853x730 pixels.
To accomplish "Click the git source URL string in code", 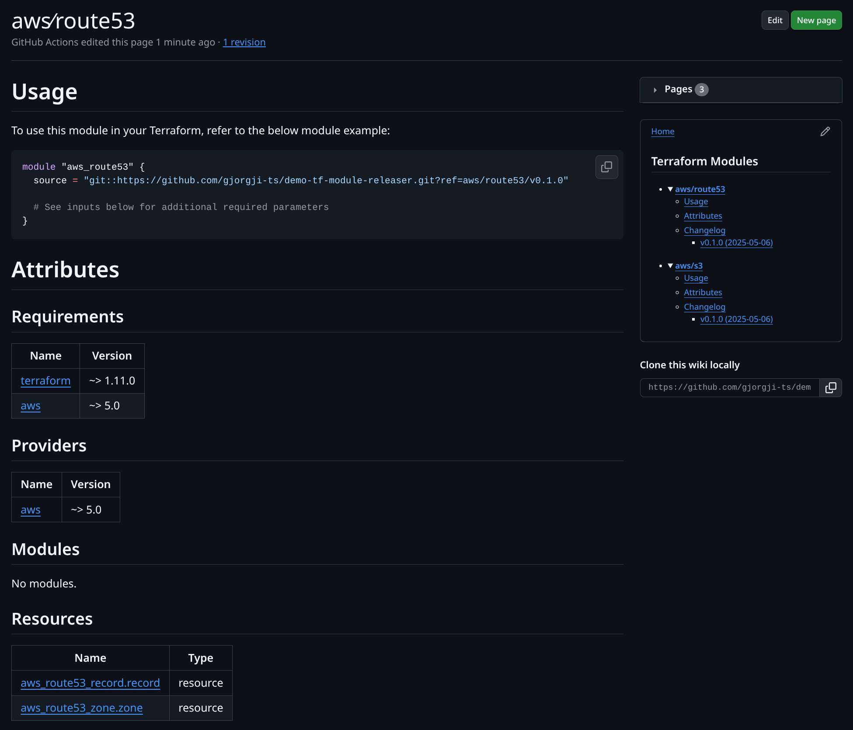I will [326, 181].
